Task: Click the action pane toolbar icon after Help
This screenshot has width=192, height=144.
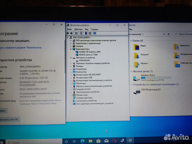Action: (x=90, y=33)
